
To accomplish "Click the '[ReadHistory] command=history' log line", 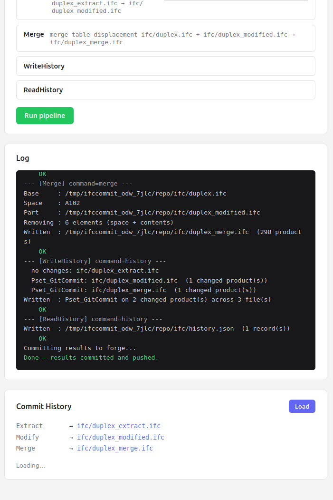I will pyautogui.click(x=93, y=319).
